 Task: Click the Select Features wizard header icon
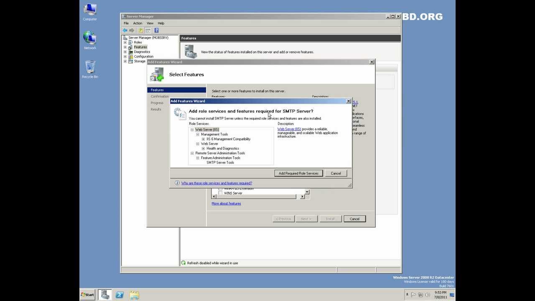click(x=157, y=74)
